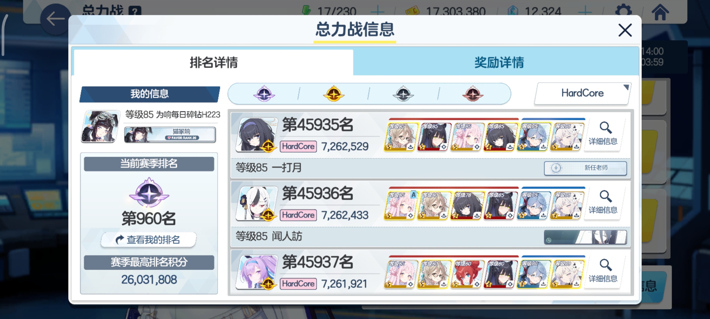
Task: Tap avatar of player ranked 45936
Action: pyautogui.click(x=257, y=203)
